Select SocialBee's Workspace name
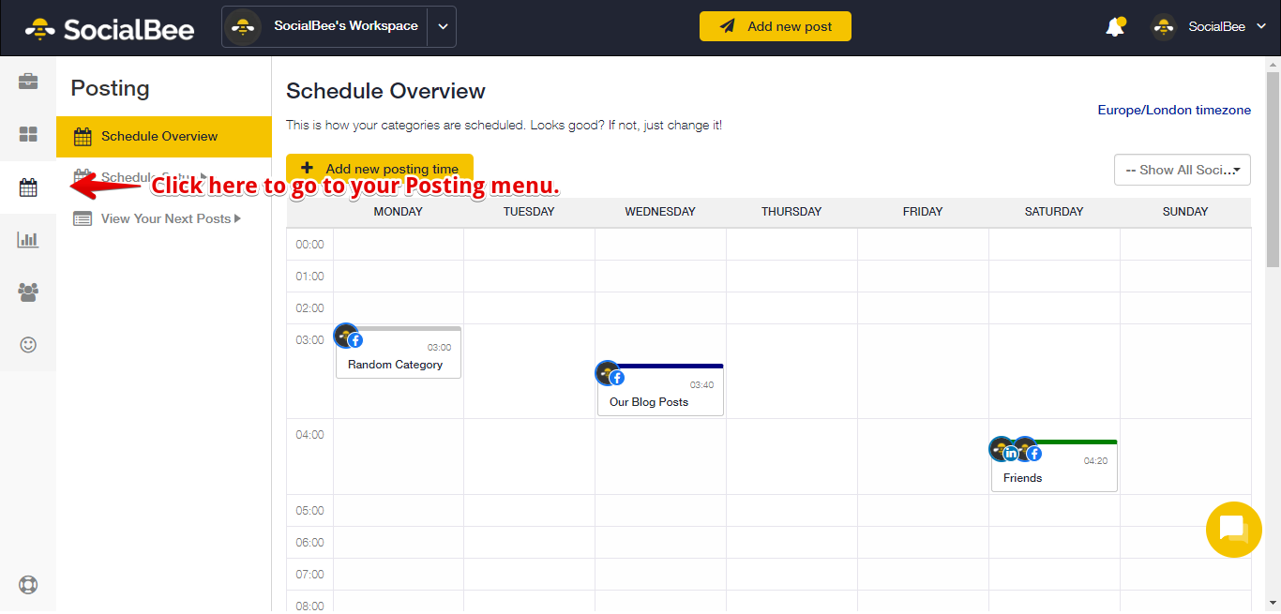The height and width of the screenshot is (614, 1281). [x=346, y=26]
